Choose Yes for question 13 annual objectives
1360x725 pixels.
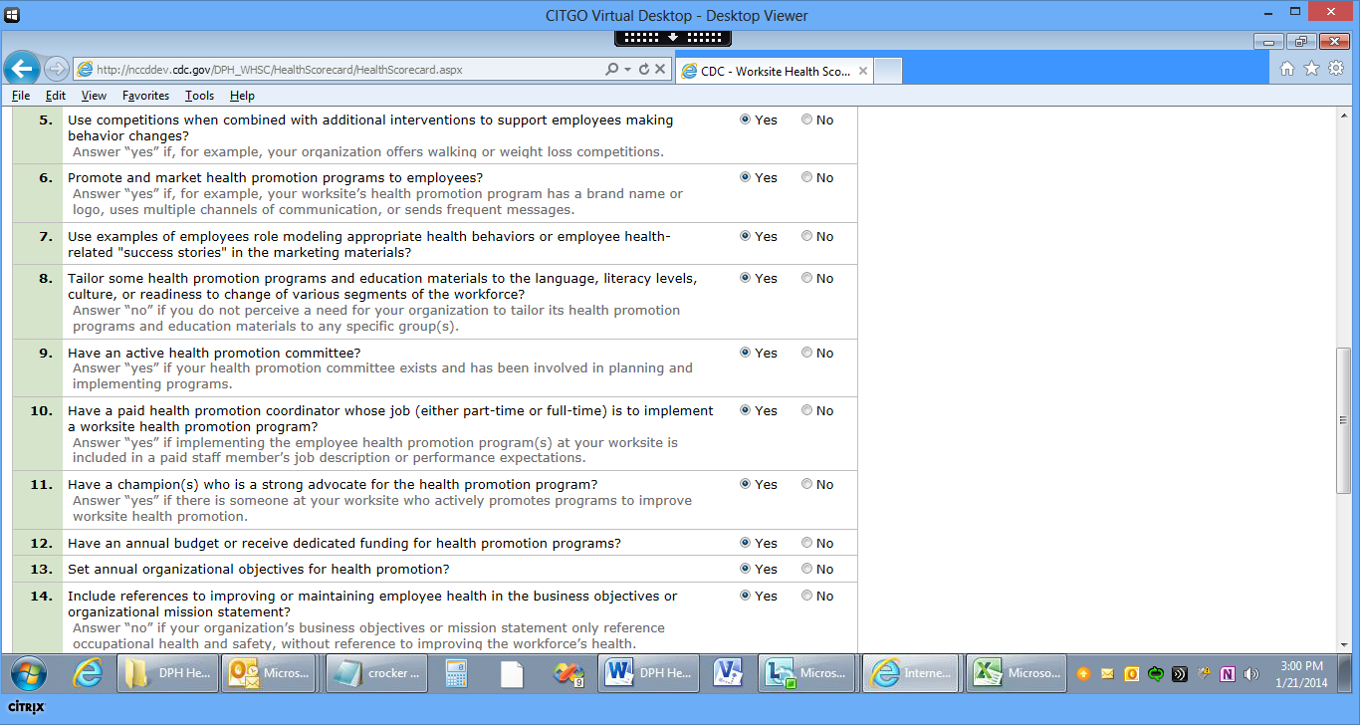pyautogui.click(x=746, y=569)
